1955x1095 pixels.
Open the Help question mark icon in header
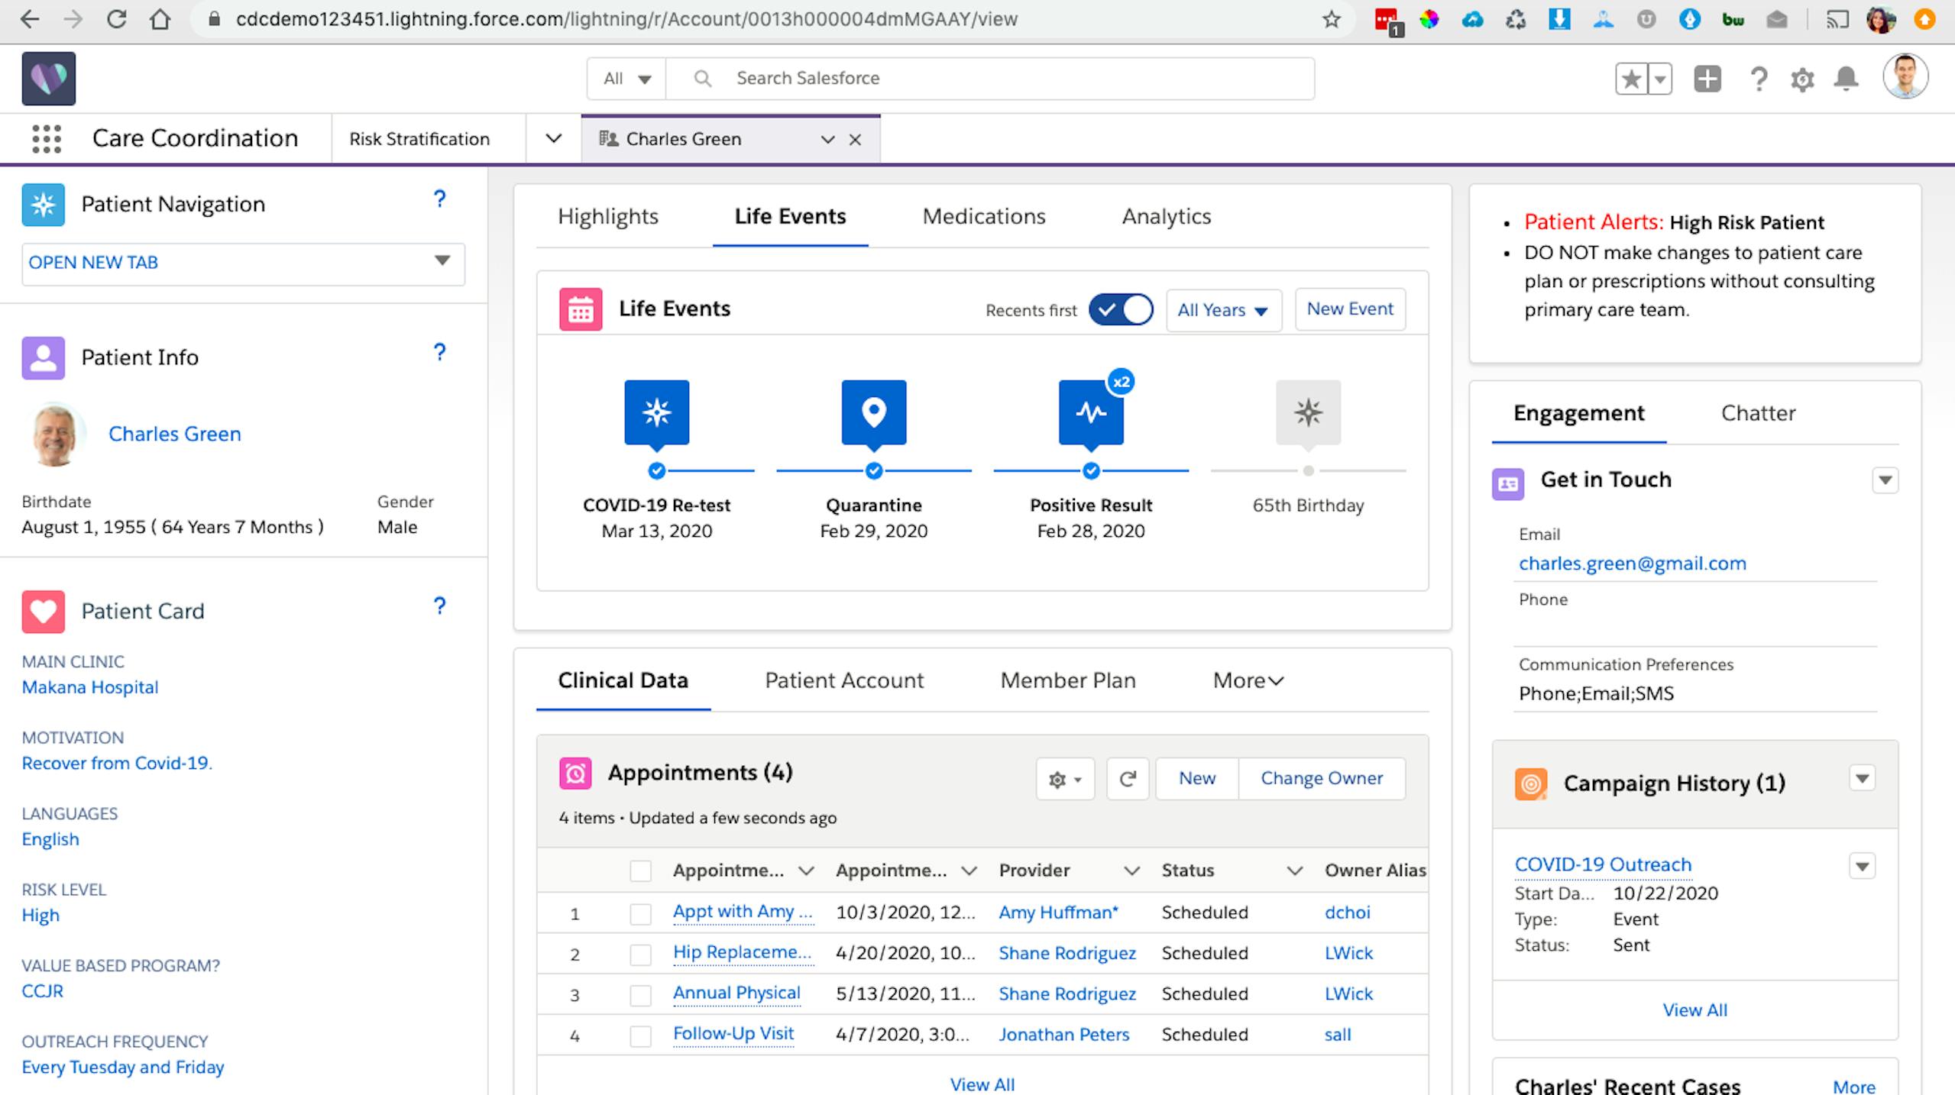click(x=1758, y=79)
